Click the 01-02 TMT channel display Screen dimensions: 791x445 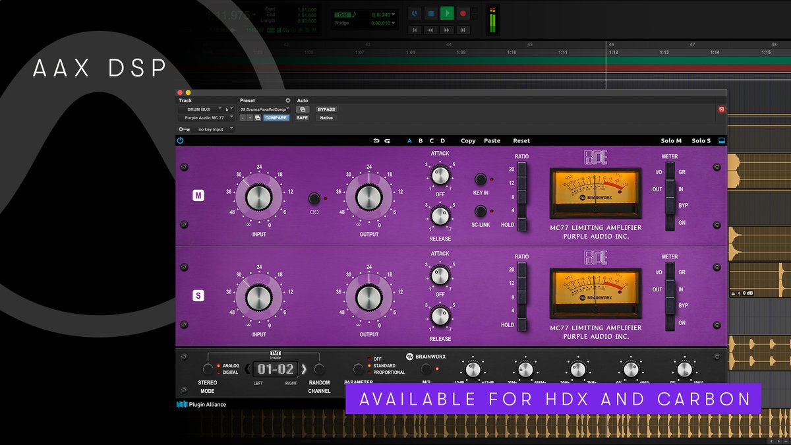(x=276, y=369)
